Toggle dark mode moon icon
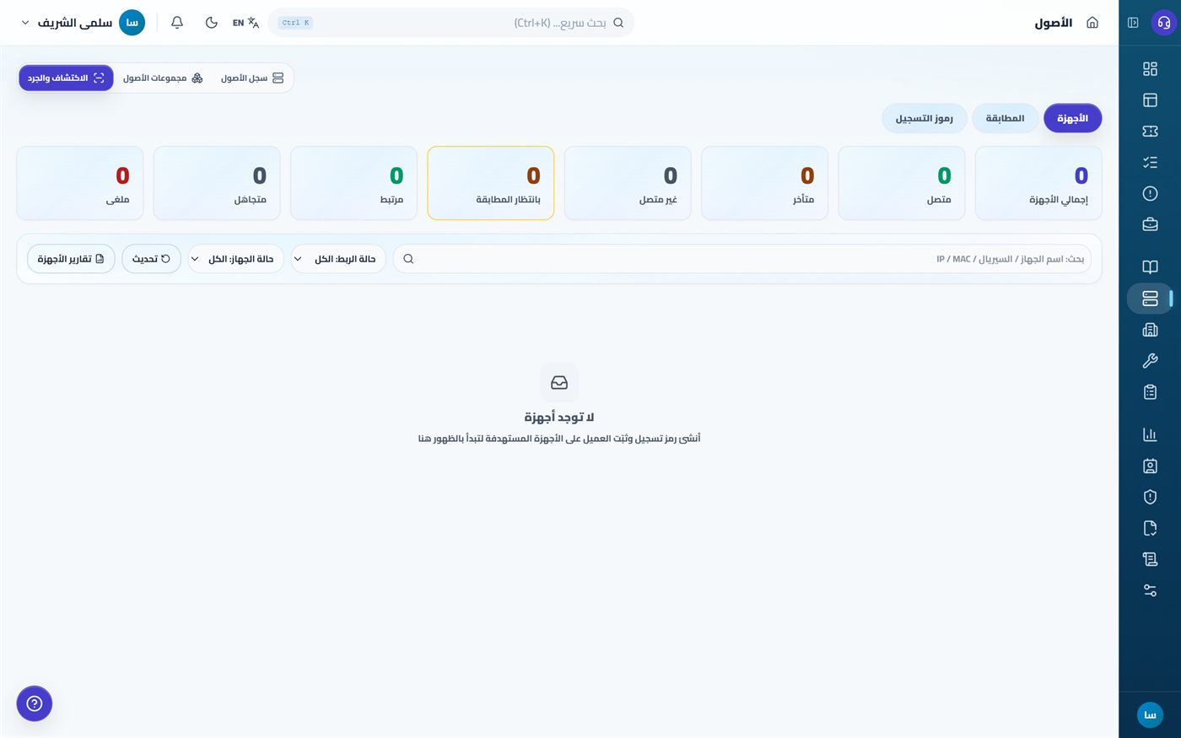The image size is (1181, 738). (x=212, y=23)
